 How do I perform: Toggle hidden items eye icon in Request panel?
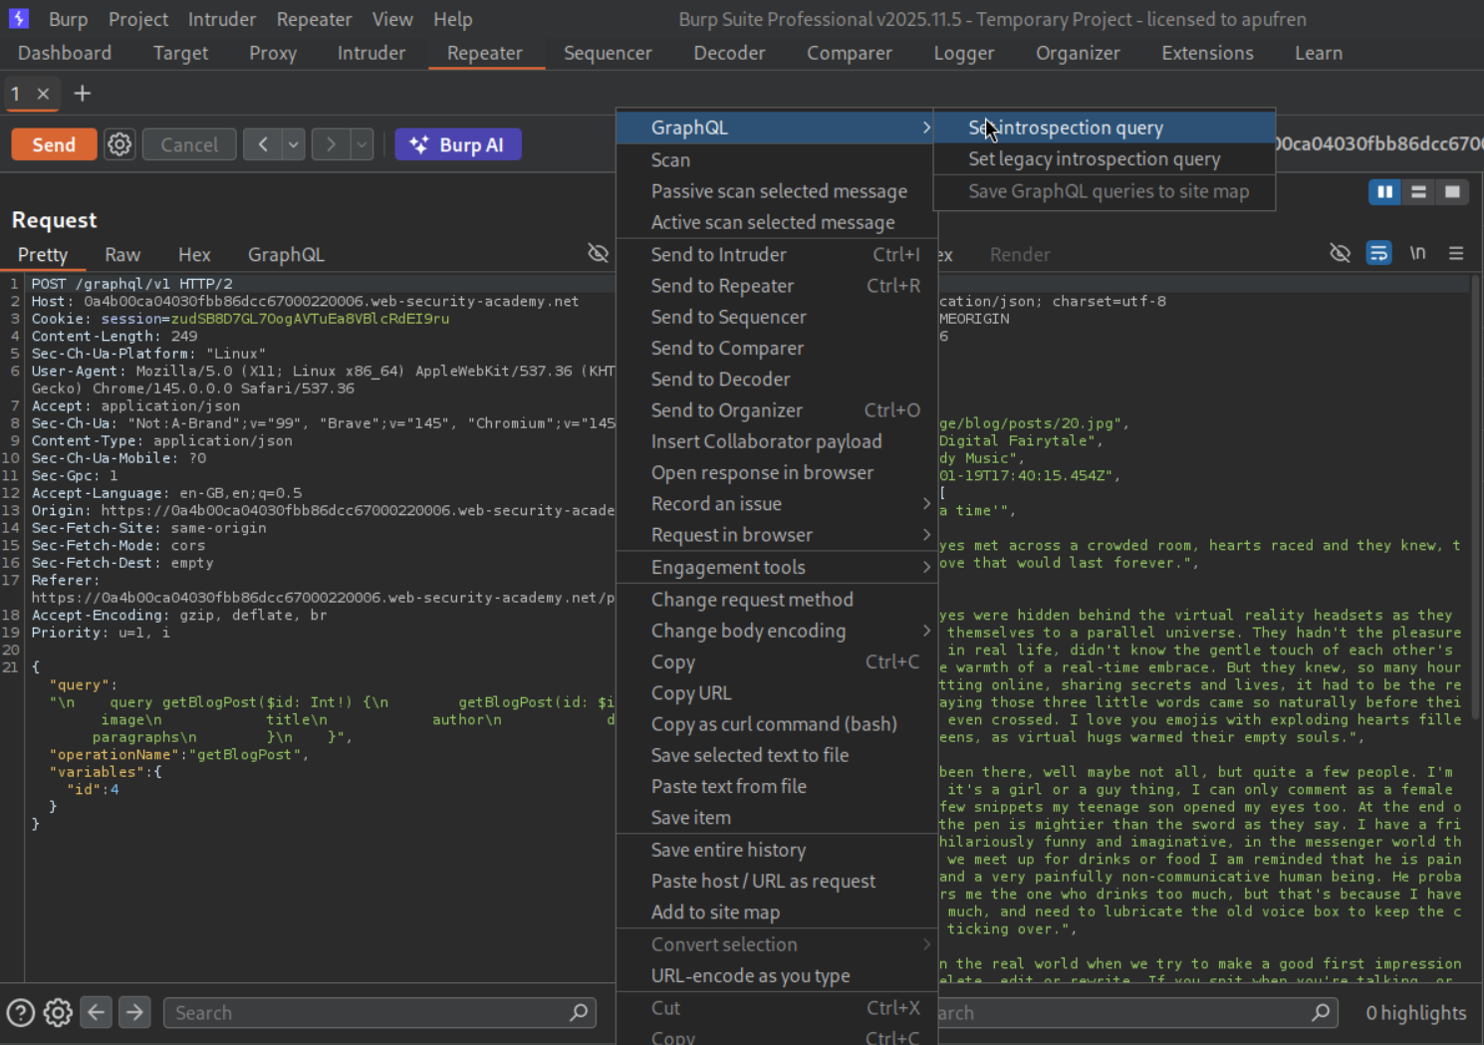pos(598,254)
